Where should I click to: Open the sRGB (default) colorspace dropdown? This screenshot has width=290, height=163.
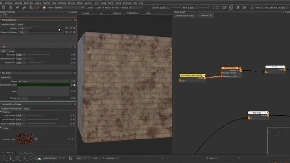[52, 158]
